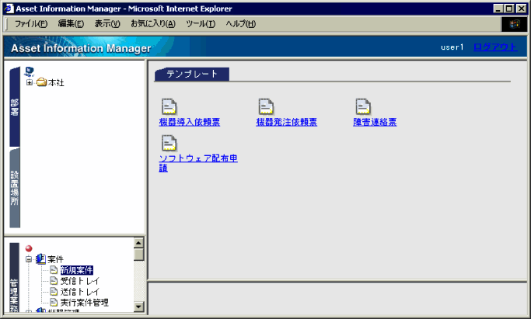531x319 pixels.
Task: Open the ヘルプ(H) menu
Action: coord(240,24)
